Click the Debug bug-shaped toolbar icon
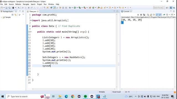 tap(70, 8)
